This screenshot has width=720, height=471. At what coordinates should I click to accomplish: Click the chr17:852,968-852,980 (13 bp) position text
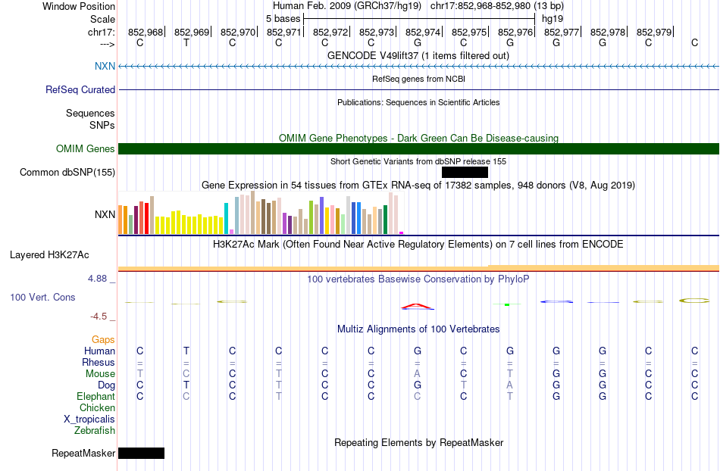point(497,6)
